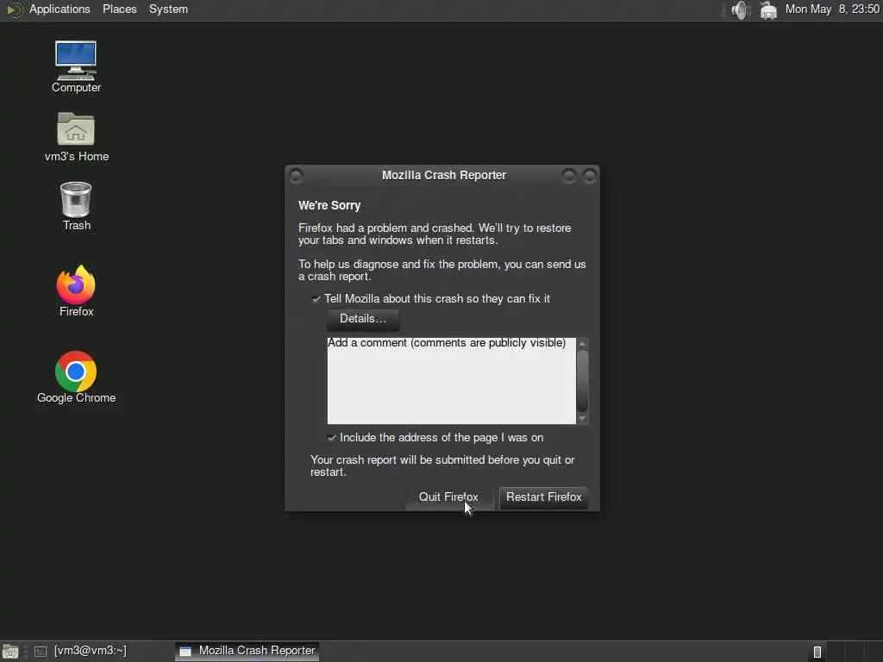Open vm3's Home folder icon
This screenshot has height=662, width=883.
pos(76,137)
